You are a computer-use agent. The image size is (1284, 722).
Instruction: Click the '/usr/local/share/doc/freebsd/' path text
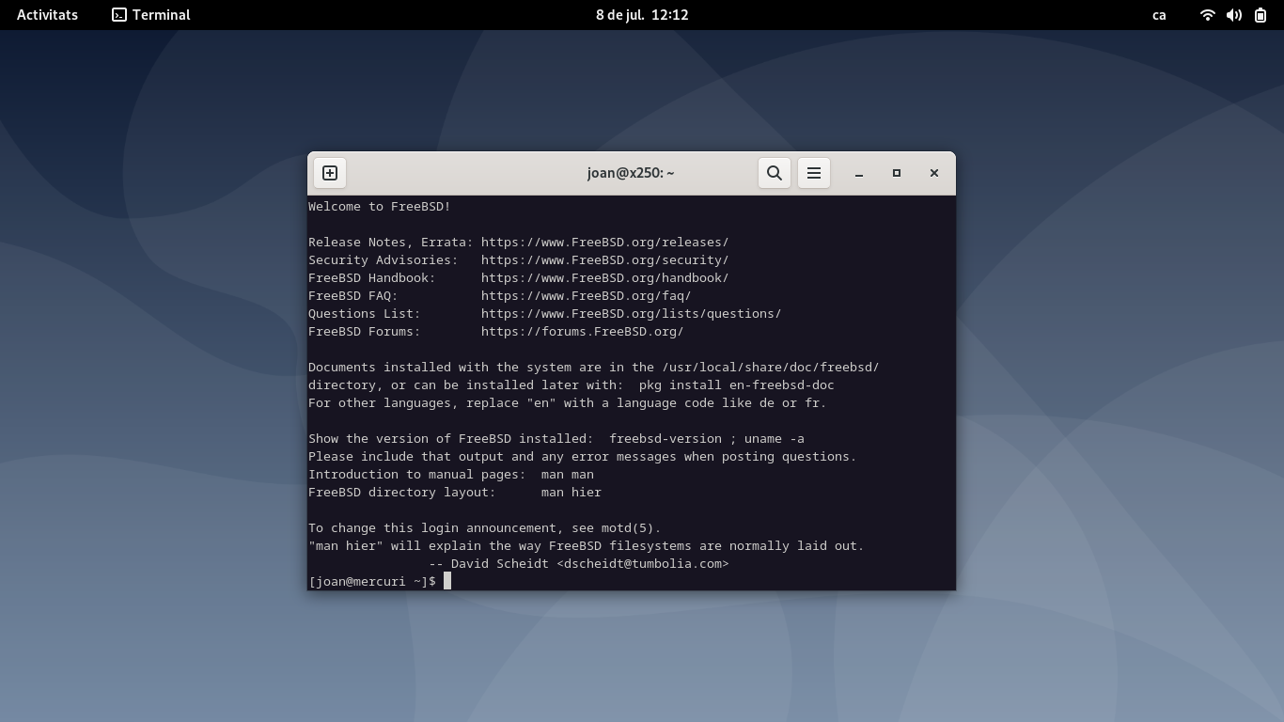[x=770, y=367]
